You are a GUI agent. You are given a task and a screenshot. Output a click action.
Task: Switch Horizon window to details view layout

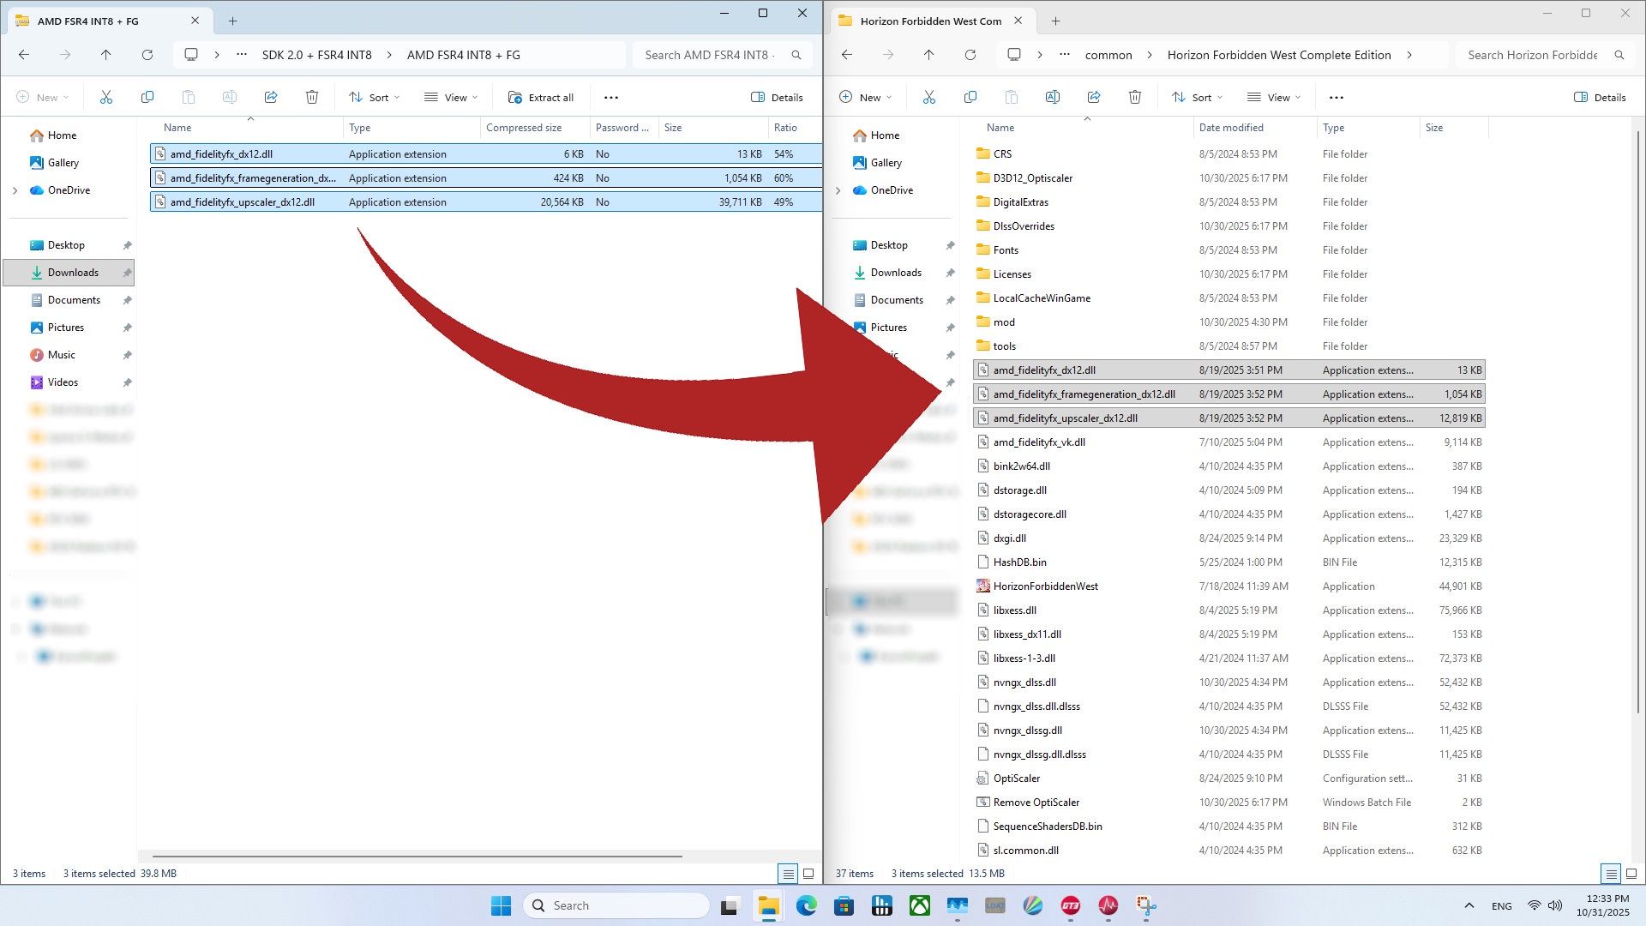pyautogui.click(x=1611, y=874)
